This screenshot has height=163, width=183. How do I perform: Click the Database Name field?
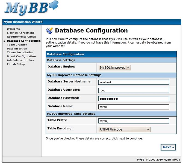point(134,107)
